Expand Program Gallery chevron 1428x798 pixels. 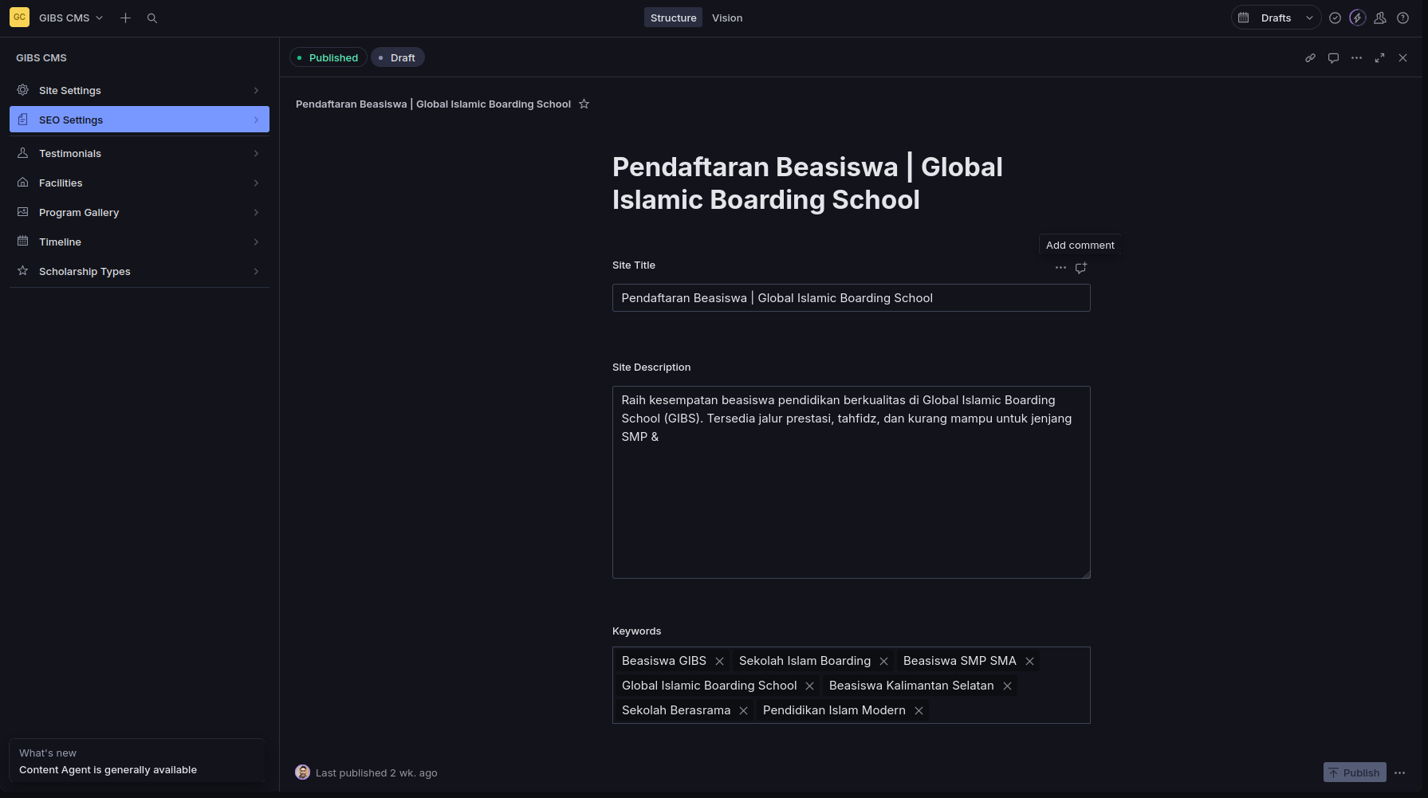[256, 212]
